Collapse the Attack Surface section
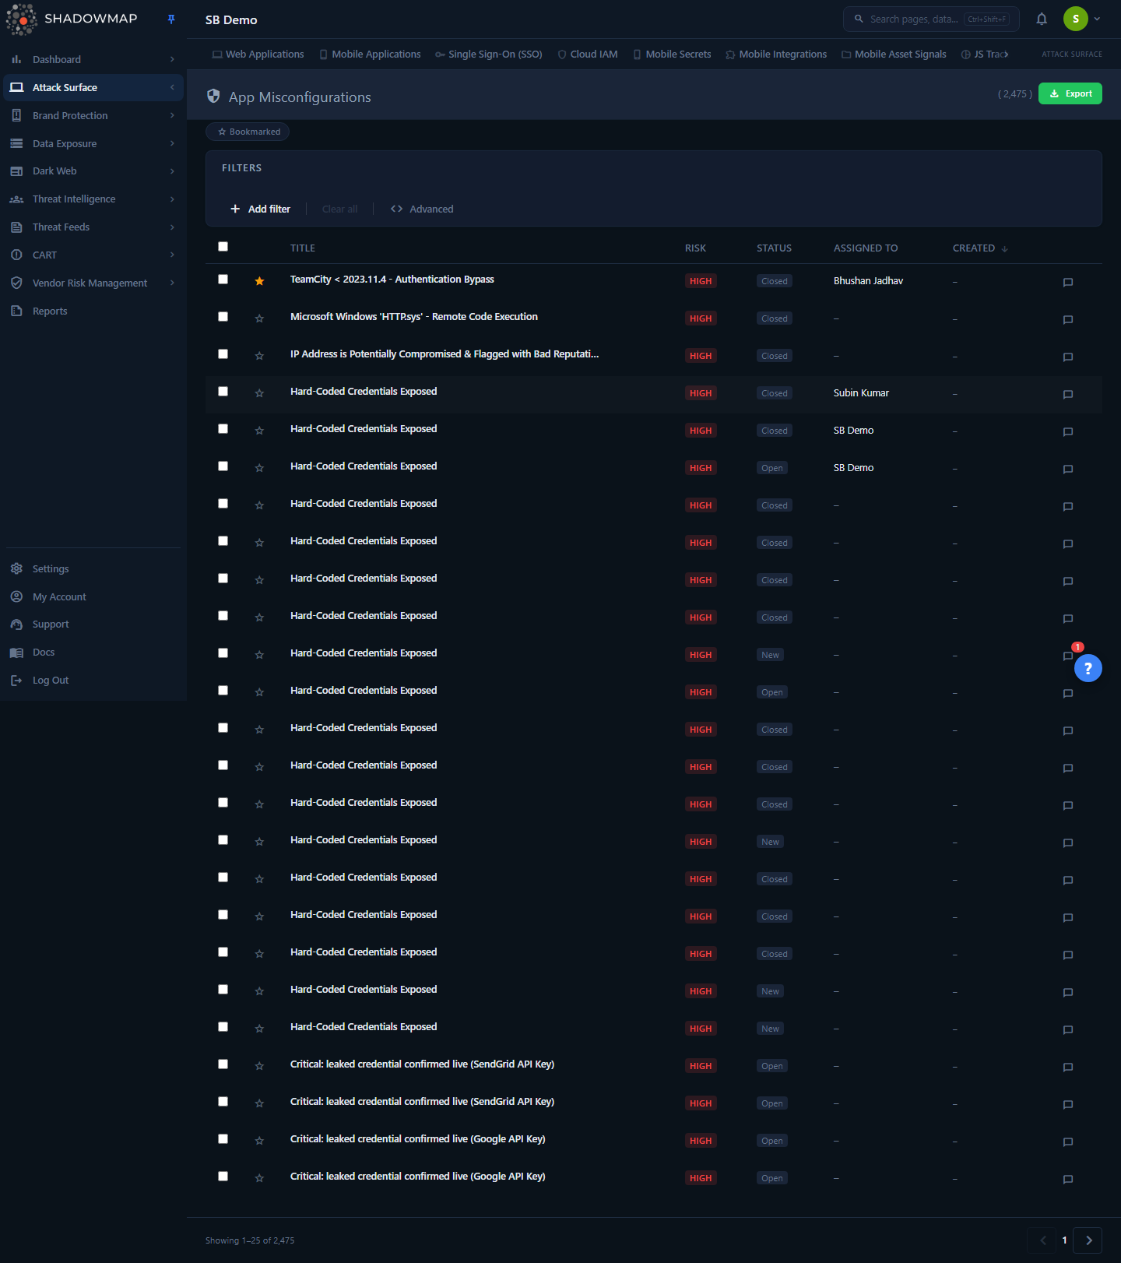This screenshot has height=1263, width=1121. pyautogui.click(x=172, y=87)
